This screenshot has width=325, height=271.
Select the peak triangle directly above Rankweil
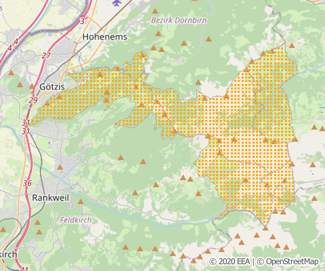click(x=60, y=167)
